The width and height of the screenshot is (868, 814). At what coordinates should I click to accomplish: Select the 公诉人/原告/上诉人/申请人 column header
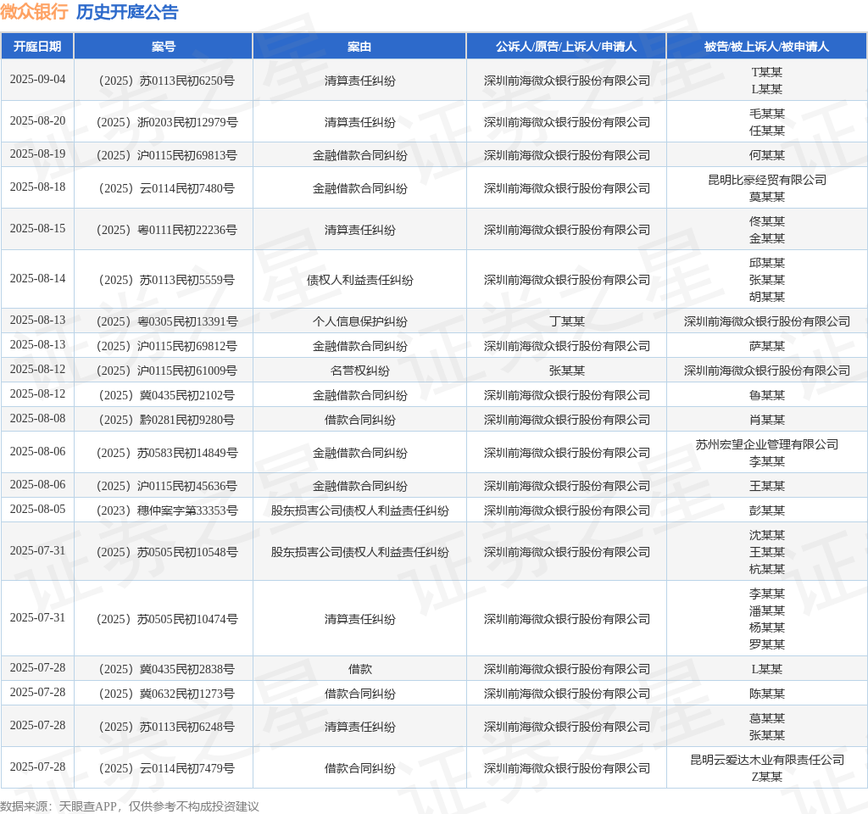[566, 47]
